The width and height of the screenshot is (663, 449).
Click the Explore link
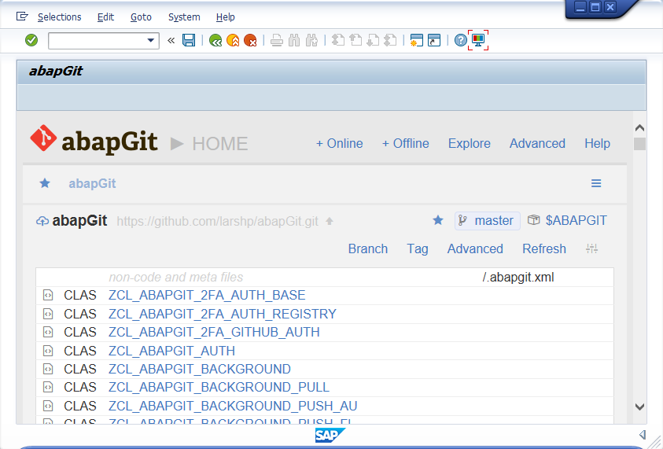coord(470,143)
